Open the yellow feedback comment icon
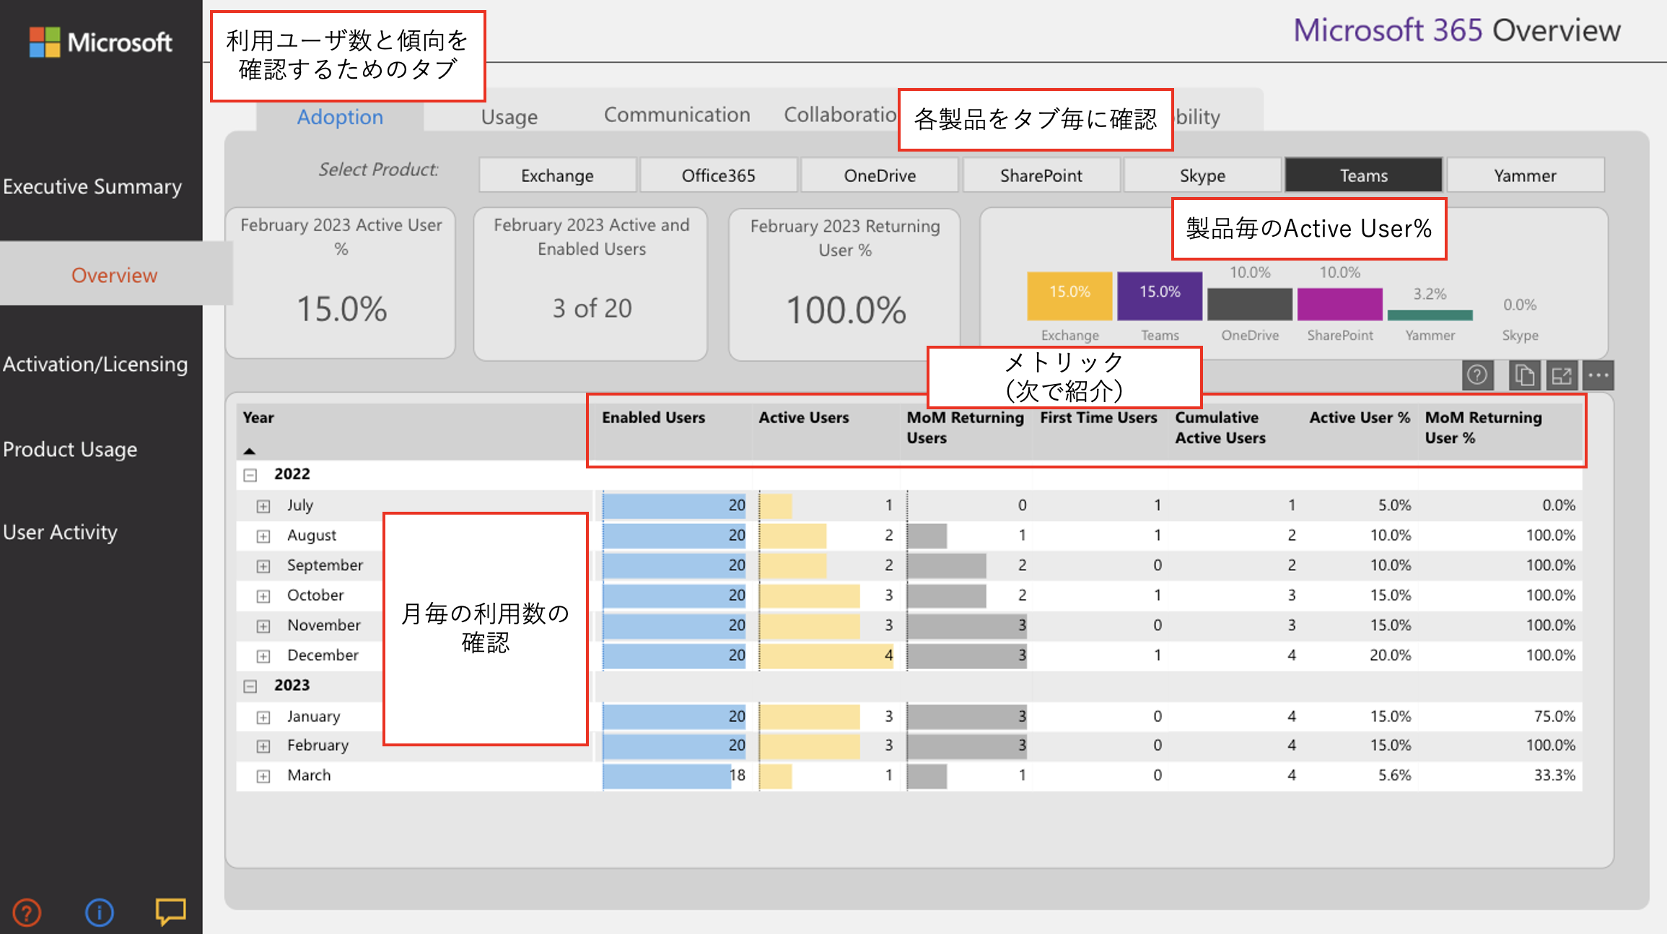The image size is (1667, 934). click(x=170, y=911)
